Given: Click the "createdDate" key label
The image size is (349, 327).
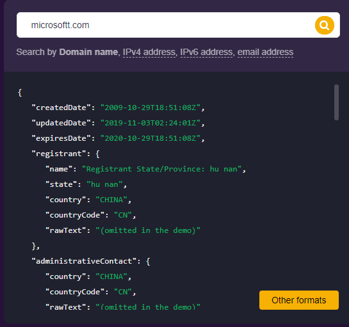Looking at the screenshot, I should [61, 108].
